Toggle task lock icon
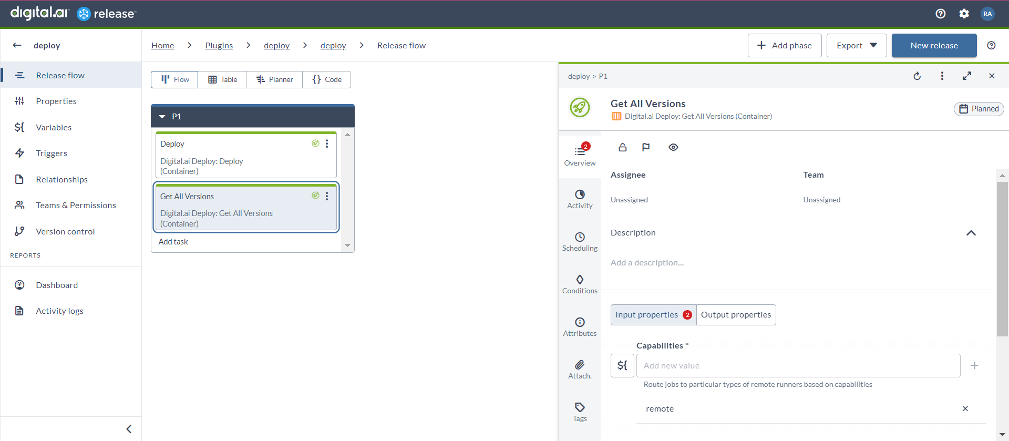The height and width of the screenshot is (441, 1009). 623,147
